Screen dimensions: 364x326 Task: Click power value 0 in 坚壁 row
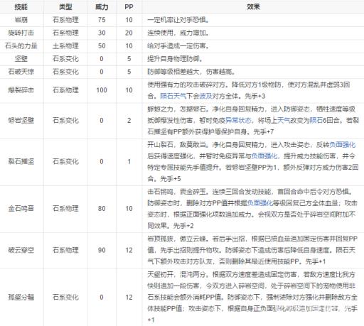tap(102, 58)
